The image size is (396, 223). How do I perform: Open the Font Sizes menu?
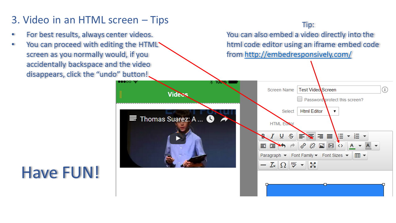click(335, 155)
